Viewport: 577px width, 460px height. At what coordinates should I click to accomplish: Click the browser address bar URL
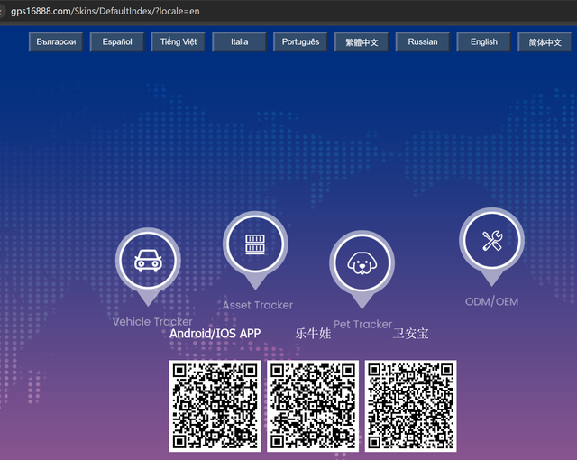coord(105,11)
